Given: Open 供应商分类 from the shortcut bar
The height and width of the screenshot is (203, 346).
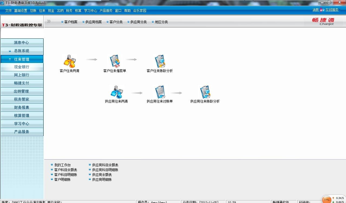Looking at the screenshot, I should [x=138, y=22].
